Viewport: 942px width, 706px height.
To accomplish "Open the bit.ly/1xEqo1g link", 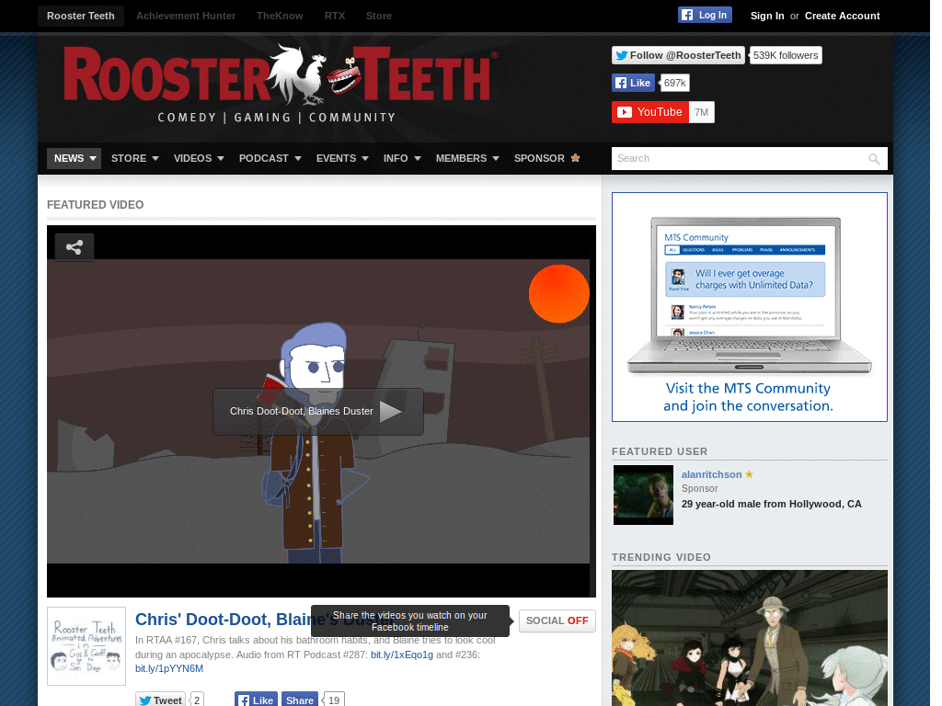I will click(402, 655).
